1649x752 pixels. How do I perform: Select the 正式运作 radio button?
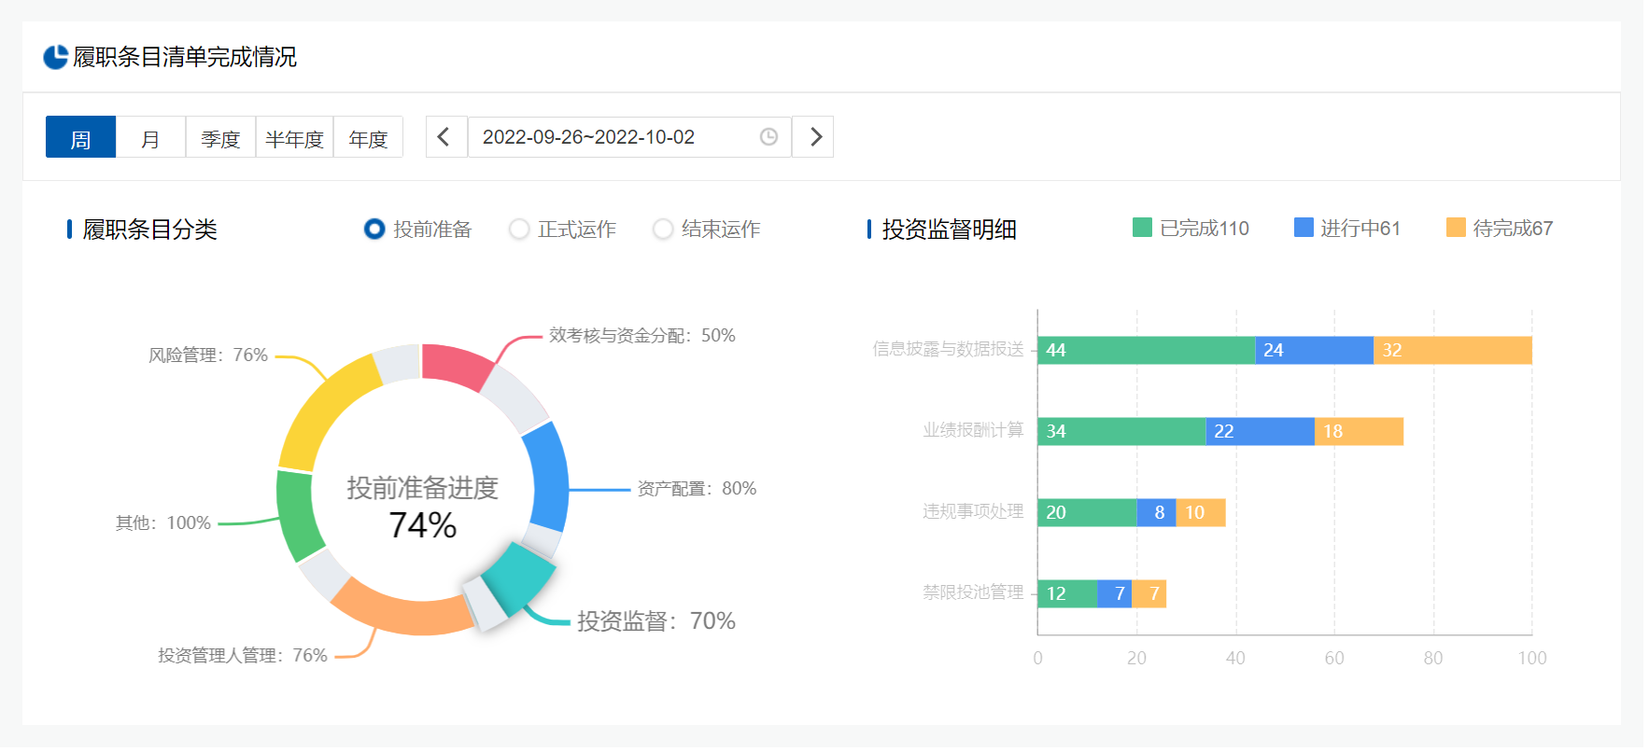[519, 229]
